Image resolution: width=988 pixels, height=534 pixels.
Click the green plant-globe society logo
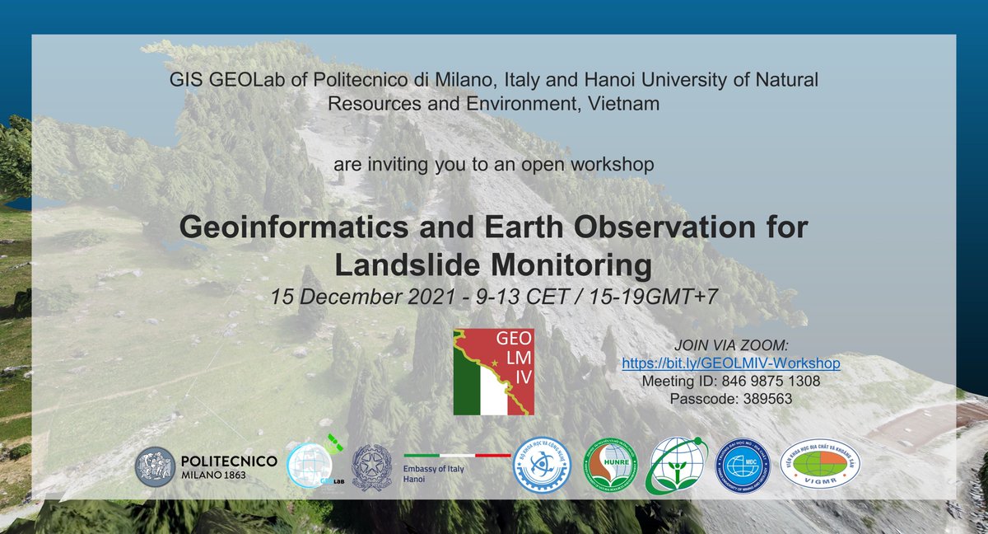[678, 468]
